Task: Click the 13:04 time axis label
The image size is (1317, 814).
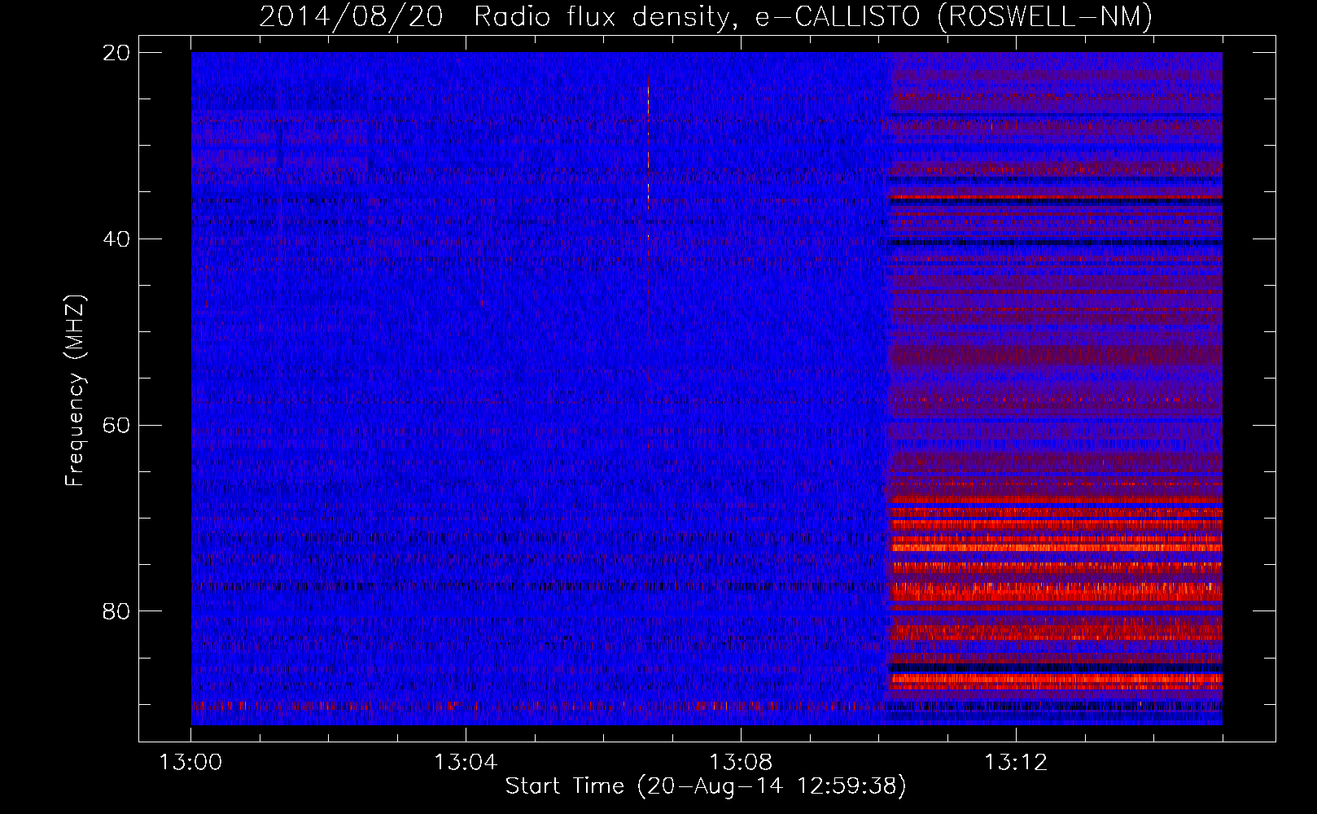Action: point(466,763)
